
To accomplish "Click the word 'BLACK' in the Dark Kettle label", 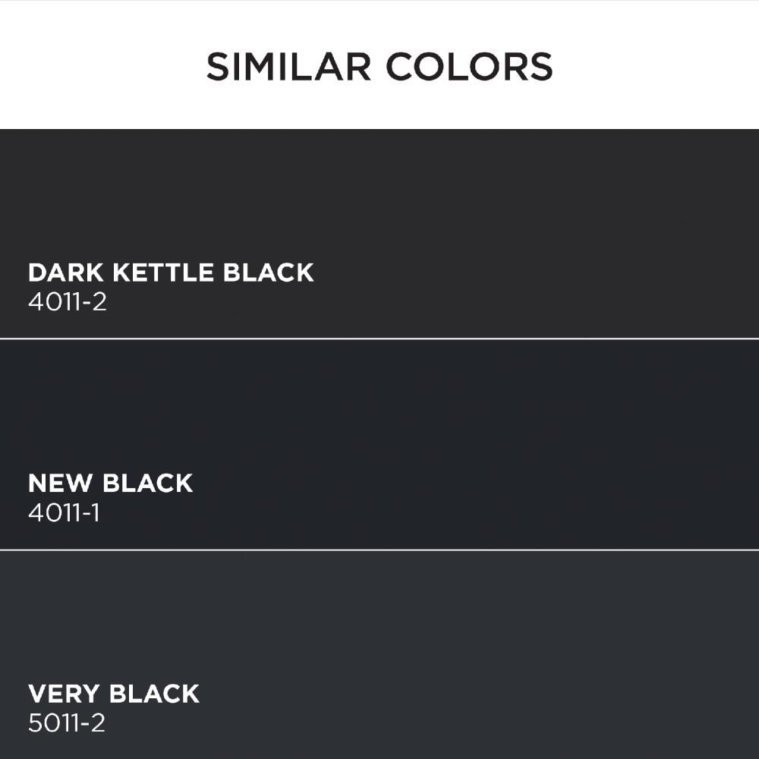I will point(268,272).
